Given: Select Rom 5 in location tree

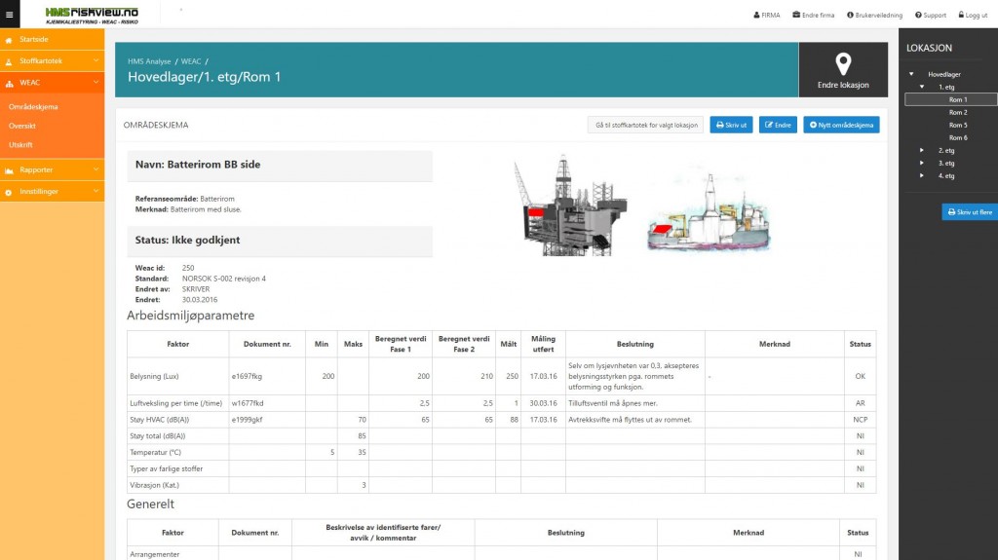Looking at the screenshot, I should [958, 125].
